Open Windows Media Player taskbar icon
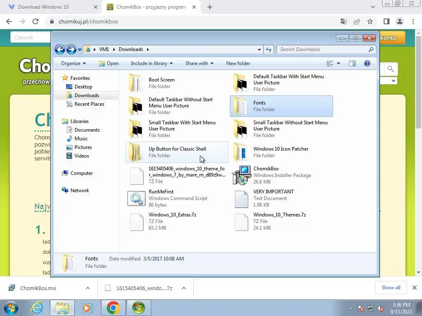422x316 pixels. (x=87, y=308)
